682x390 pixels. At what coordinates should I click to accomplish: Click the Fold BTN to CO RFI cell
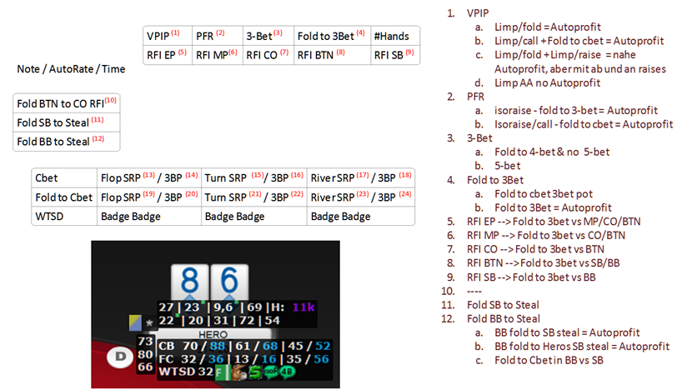pos(67,103)
